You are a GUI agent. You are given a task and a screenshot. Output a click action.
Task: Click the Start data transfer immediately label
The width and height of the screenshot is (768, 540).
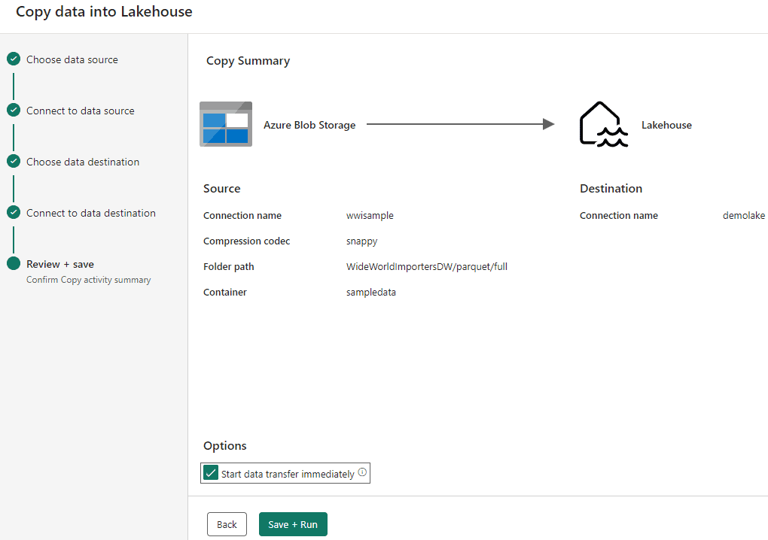288,474
